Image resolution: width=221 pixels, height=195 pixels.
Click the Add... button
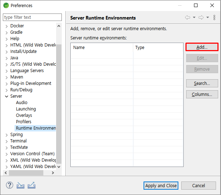[x=202, y=47]
